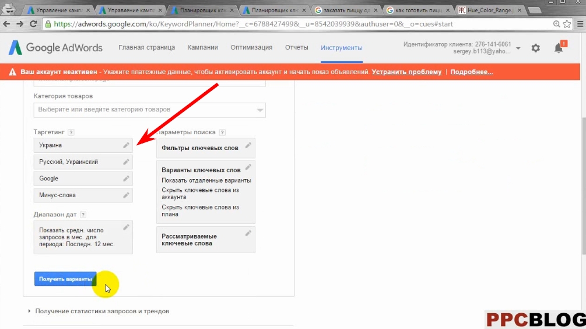
Task: Close the Hue_Color_Range tab
Action: pos(519,10)
